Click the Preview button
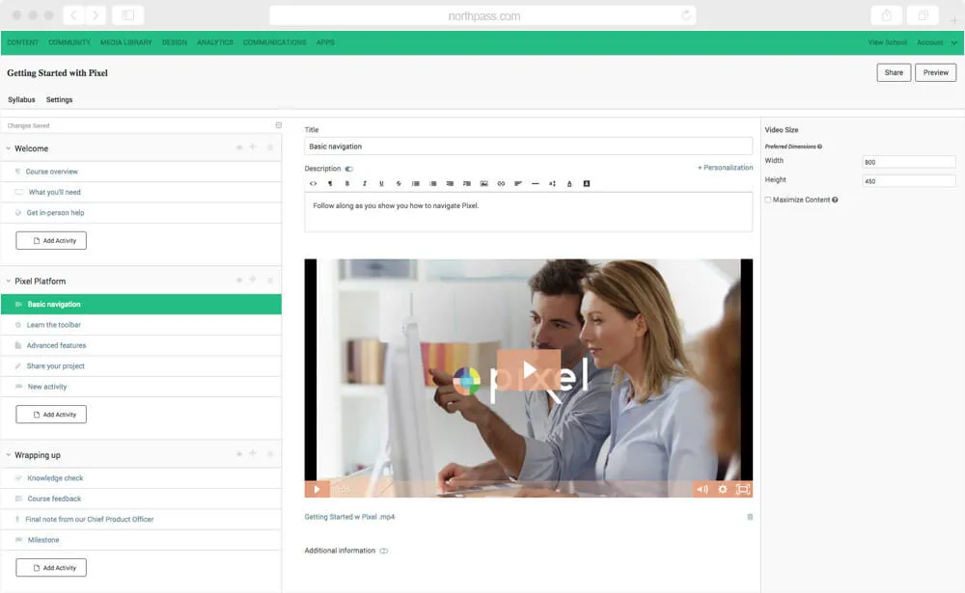This screenshot has height=593, width=965. click(x=935, y=72)
